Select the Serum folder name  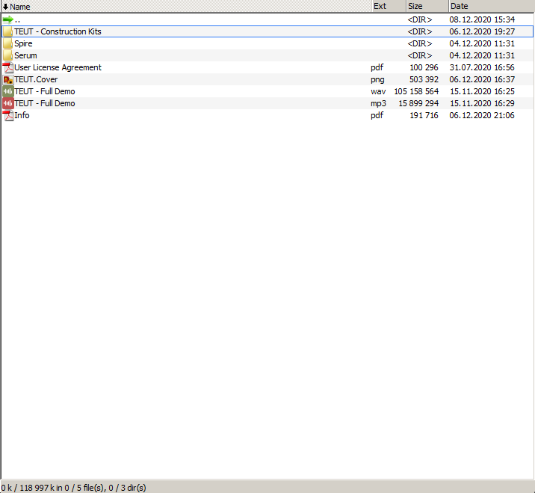[25, 55]
